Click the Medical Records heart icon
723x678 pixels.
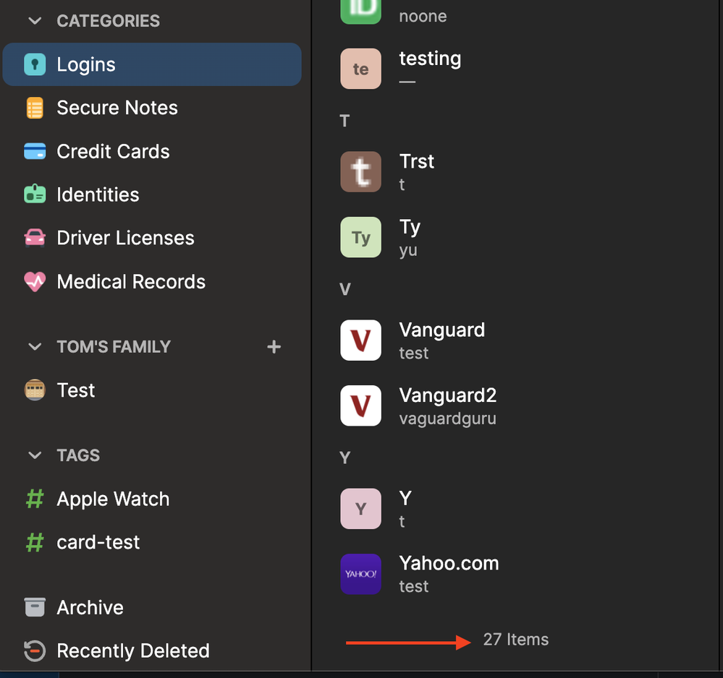[35, 281]
